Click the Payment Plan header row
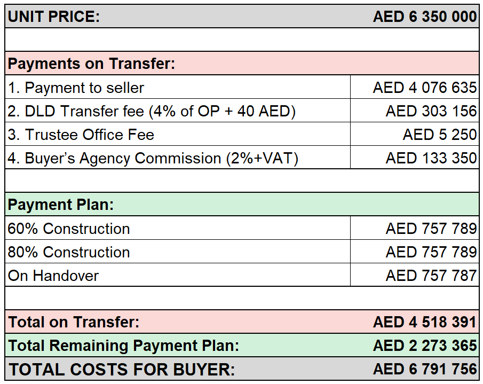Screen dimensions: 483x384 pos(242,205)
